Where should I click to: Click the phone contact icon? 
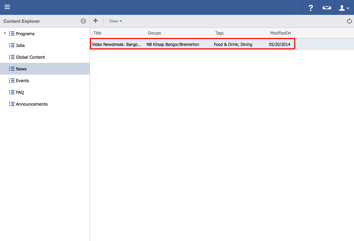327,8
